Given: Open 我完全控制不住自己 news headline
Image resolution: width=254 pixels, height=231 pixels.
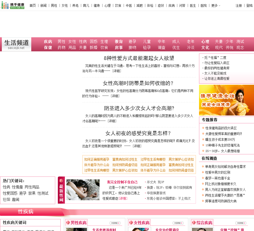Looking at the screenshot, I should click(122, 182).
